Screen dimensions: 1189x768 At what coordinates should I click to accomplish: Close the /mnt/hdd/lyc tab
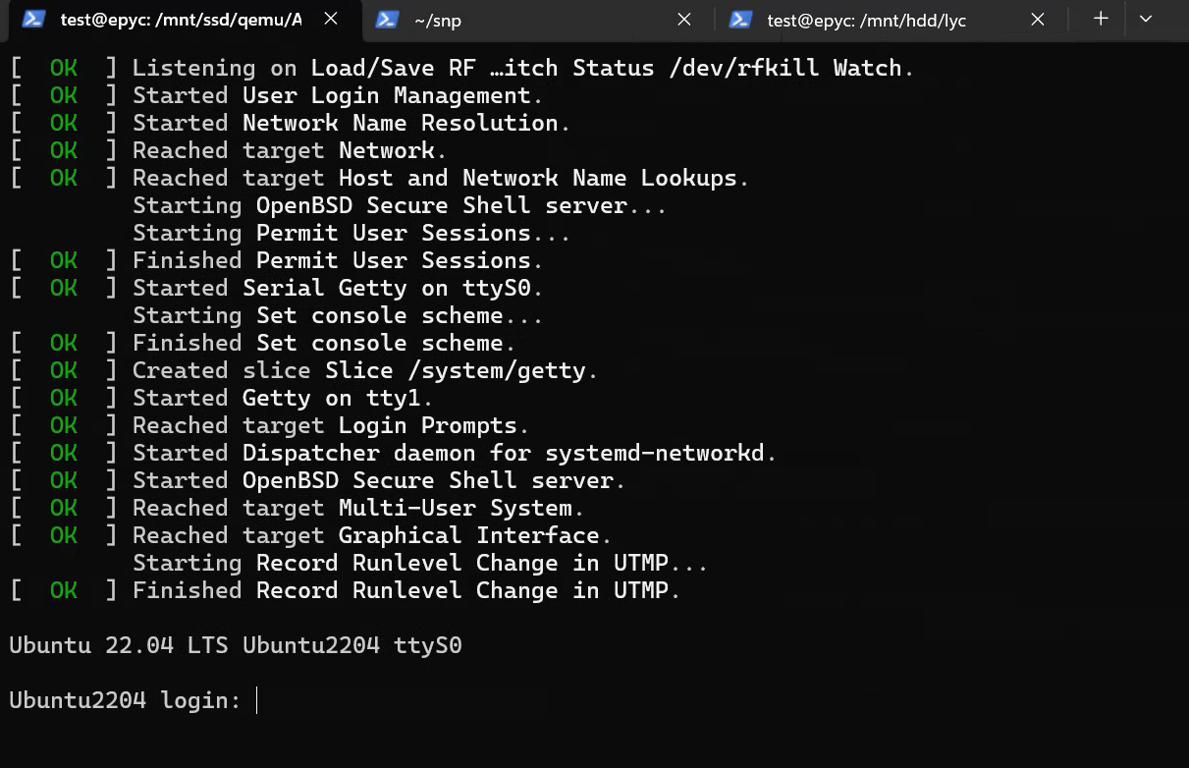coord(1038,19)
